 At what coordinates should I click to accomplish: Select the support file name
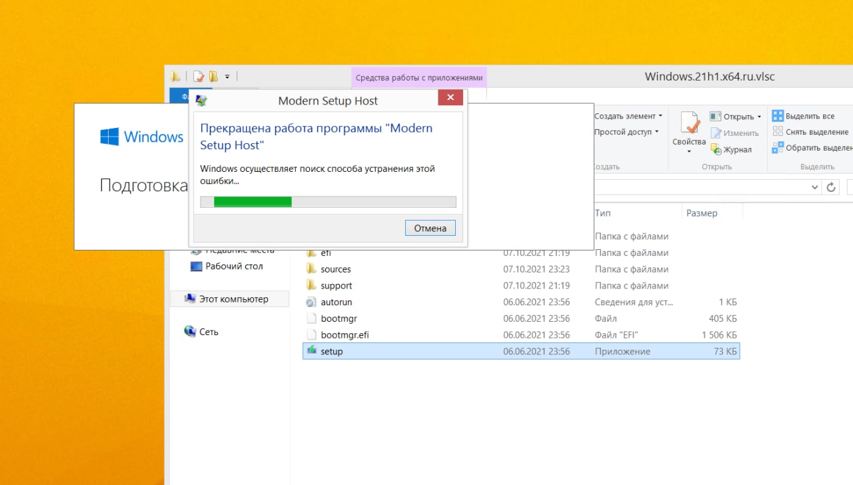coord(337,286)
